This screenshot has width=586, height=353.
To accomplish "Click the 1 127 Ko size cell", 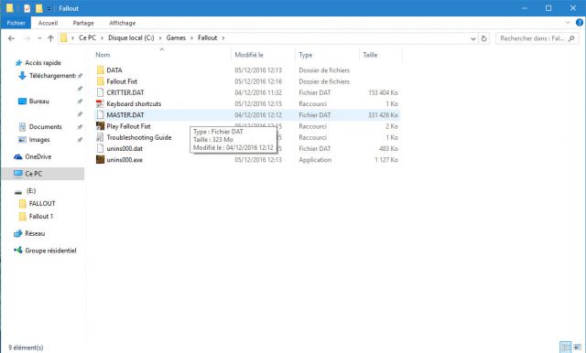I will [386, 160].
